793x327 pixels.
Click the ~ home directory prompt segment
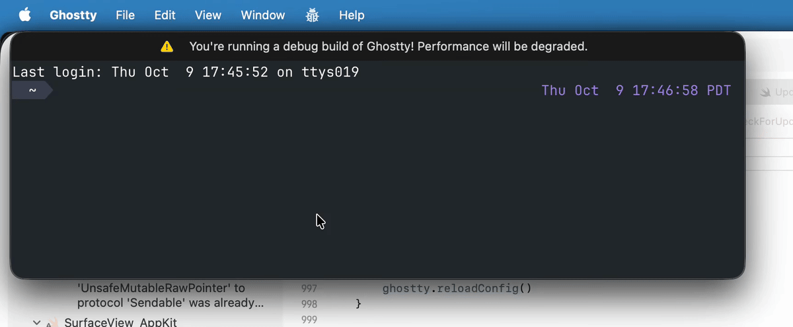tap(32, 91)
